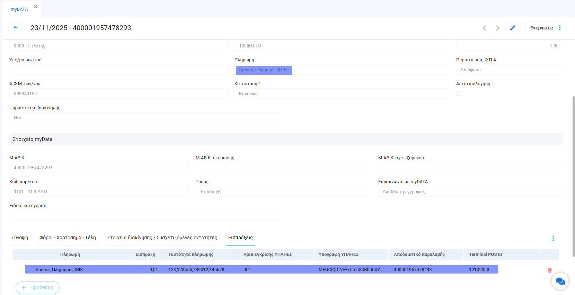Click the pencil edit icon

[512, 28]
